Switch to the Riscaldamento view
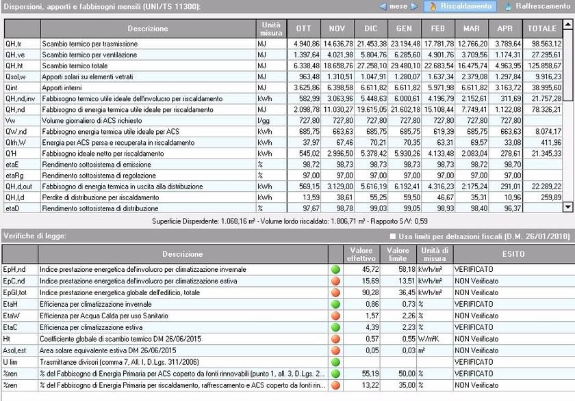575x401 pixels. tap(460, 6)
